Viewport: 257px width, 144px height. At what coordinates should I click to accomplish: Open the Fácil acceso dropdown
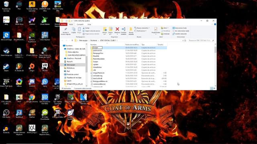[x=141, y=31]
